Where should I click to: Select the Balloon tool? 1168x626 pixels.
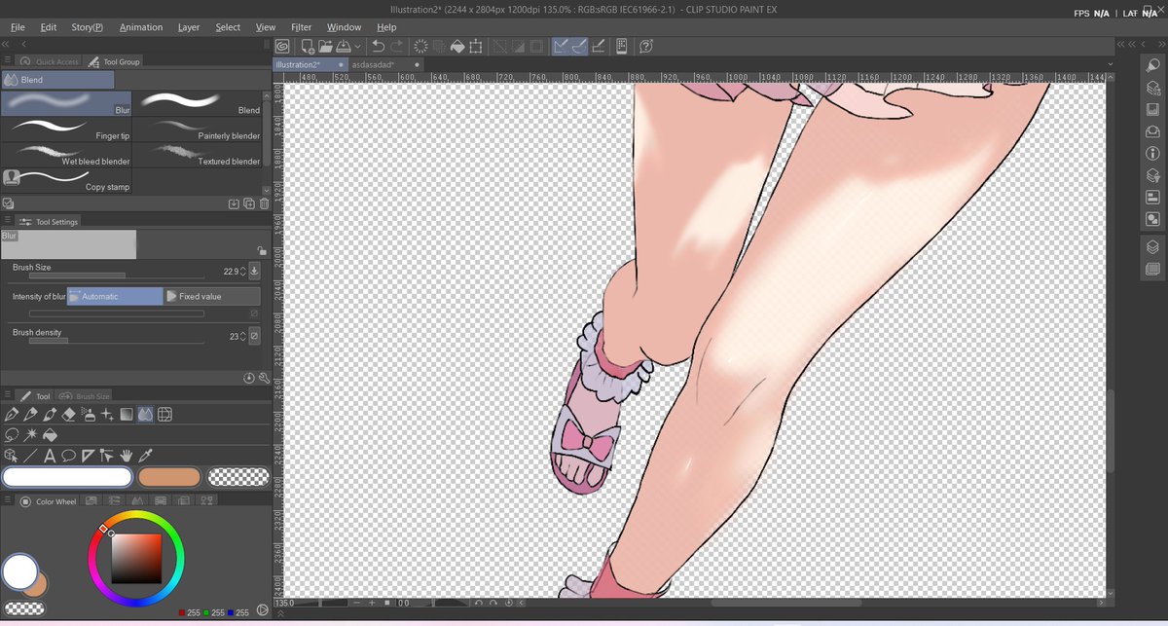[x=69, y=454]
